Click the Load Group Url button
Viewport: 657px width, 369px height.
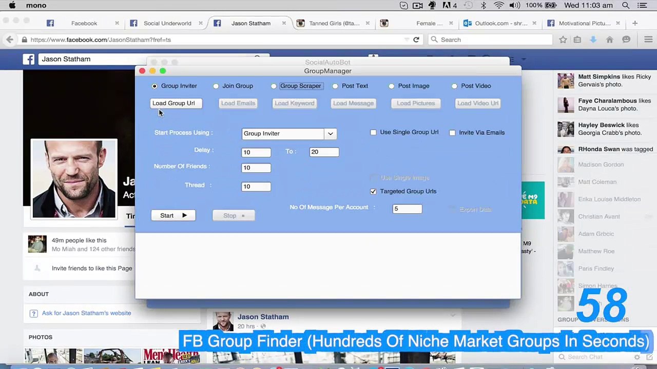(x=176, y=103)
